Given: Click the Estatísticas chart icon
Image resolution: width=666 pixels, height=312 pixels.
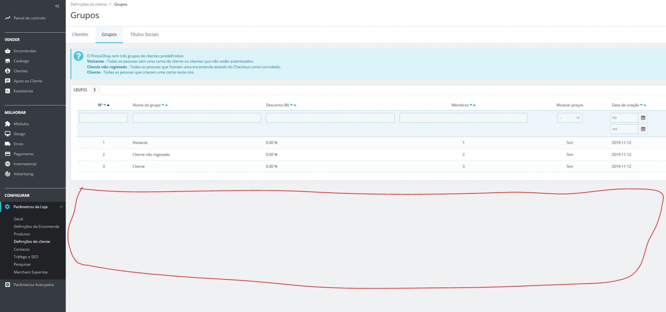Looking at the screenshot, I should click(8, 91).
